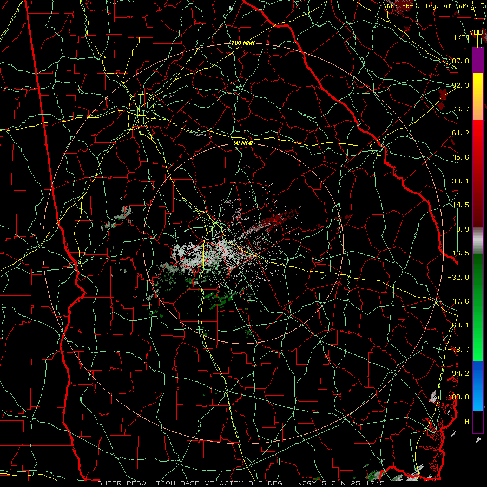Select the 30.1 velocity scale value
487x487 pixels.
[460, 181]
